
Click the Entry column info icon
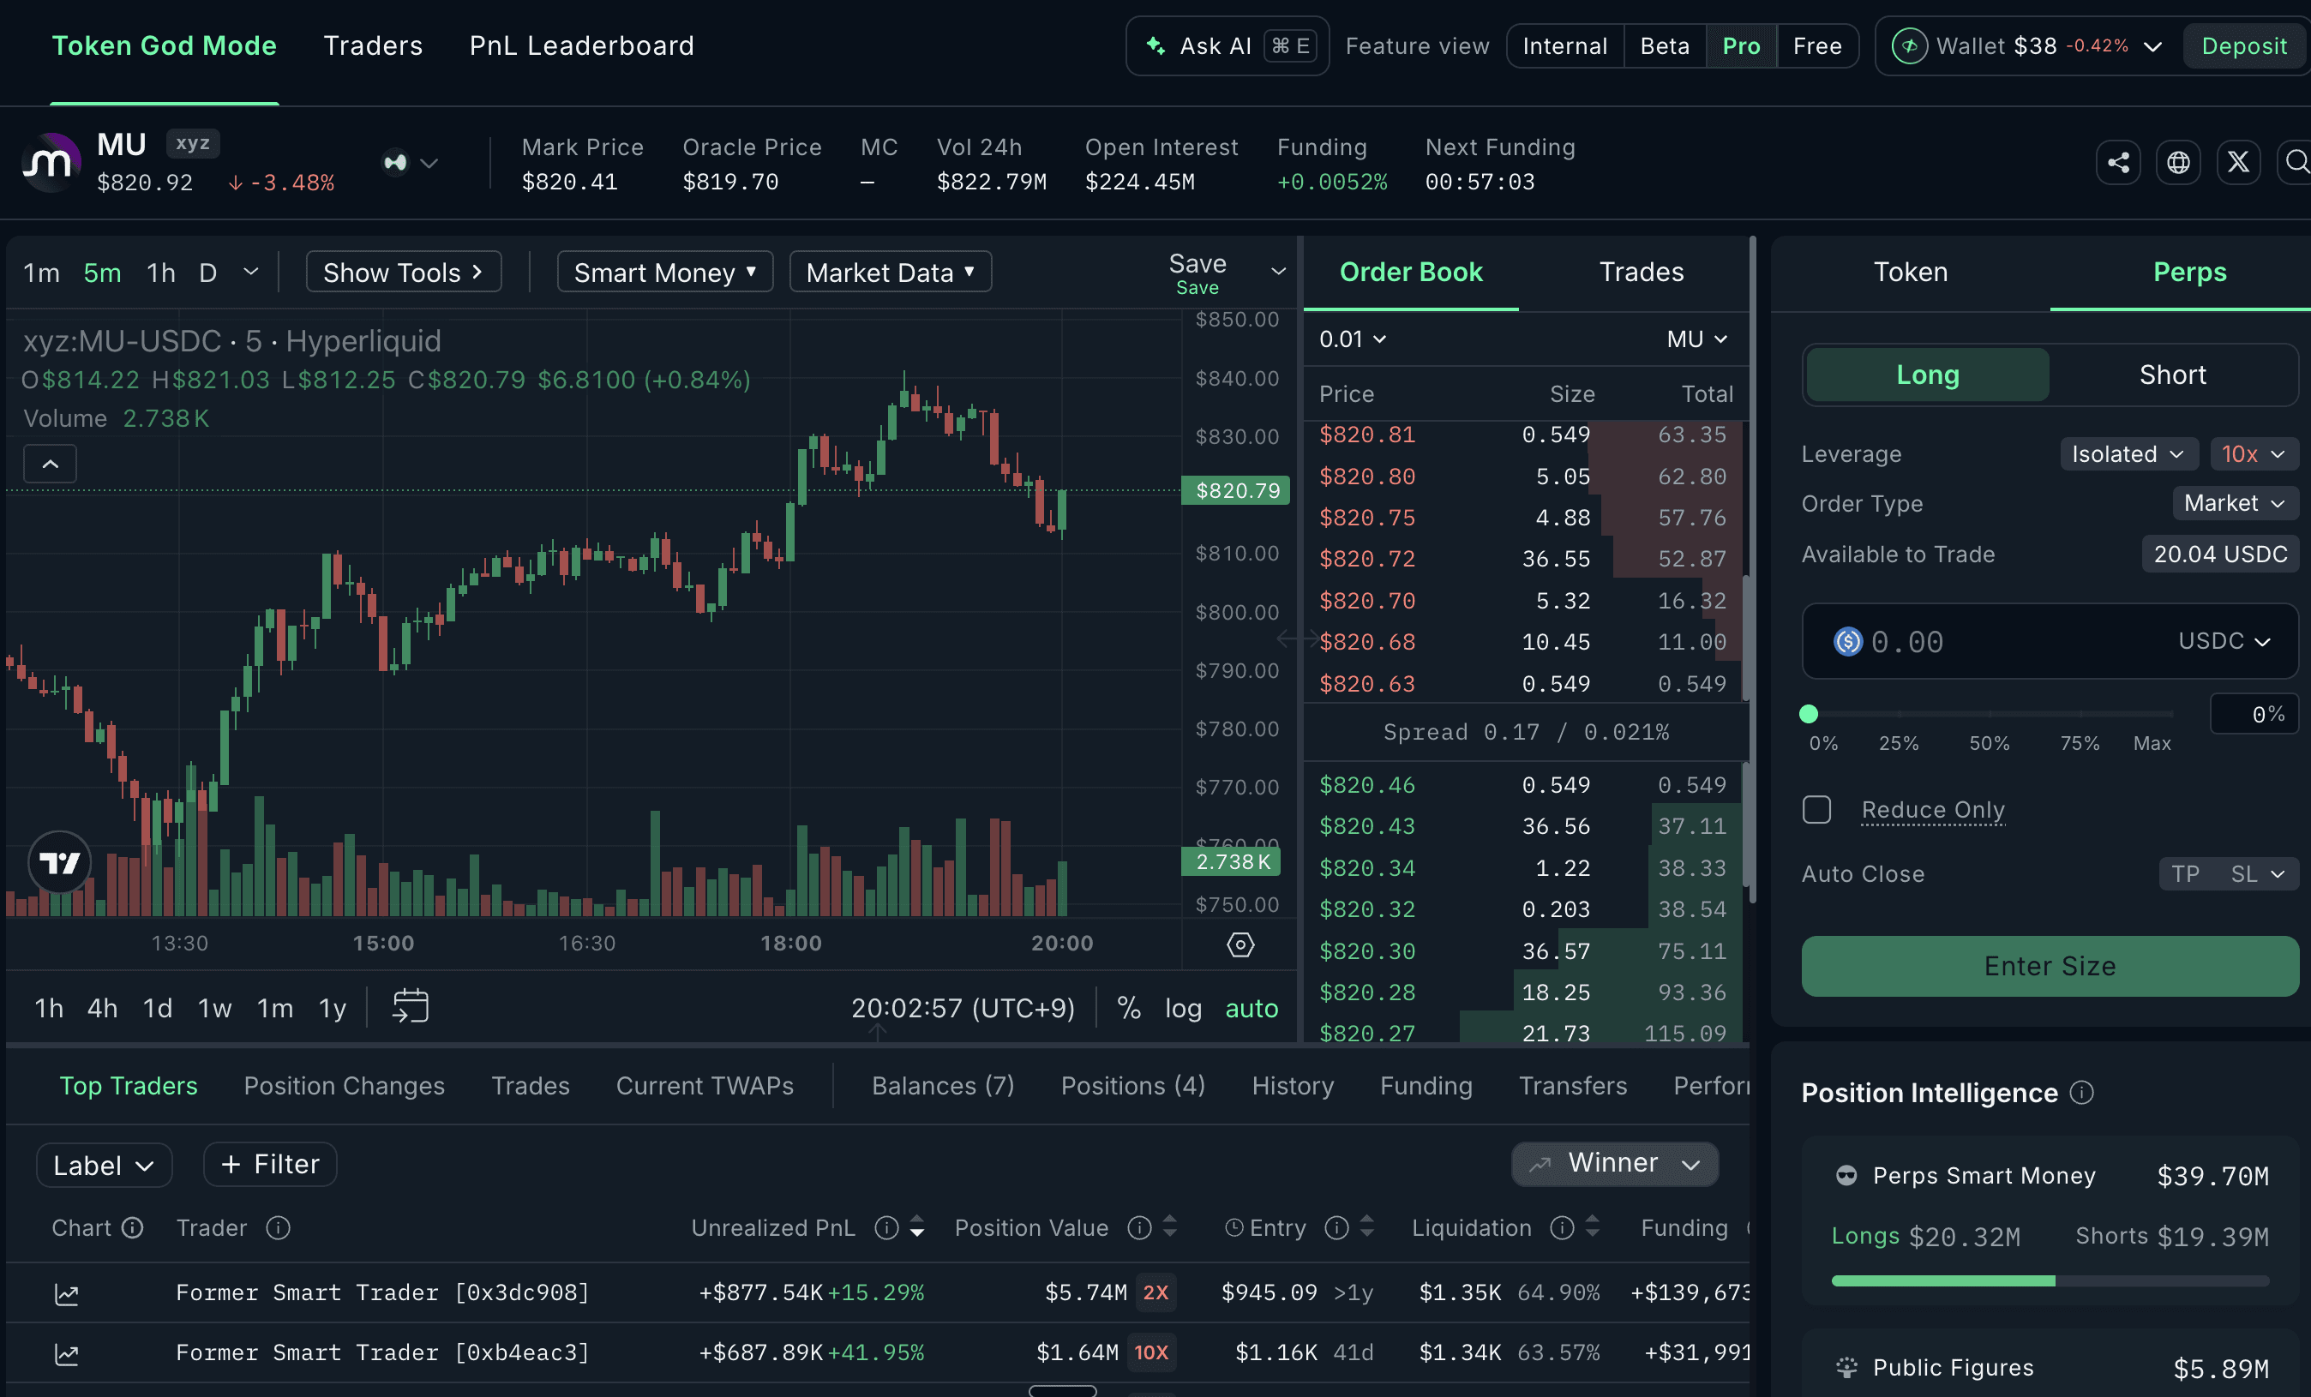click(x=1336, y=1227)
